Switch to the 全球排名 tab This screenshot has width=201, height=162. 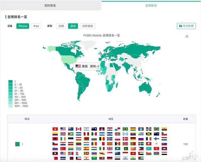click(151, 6)
